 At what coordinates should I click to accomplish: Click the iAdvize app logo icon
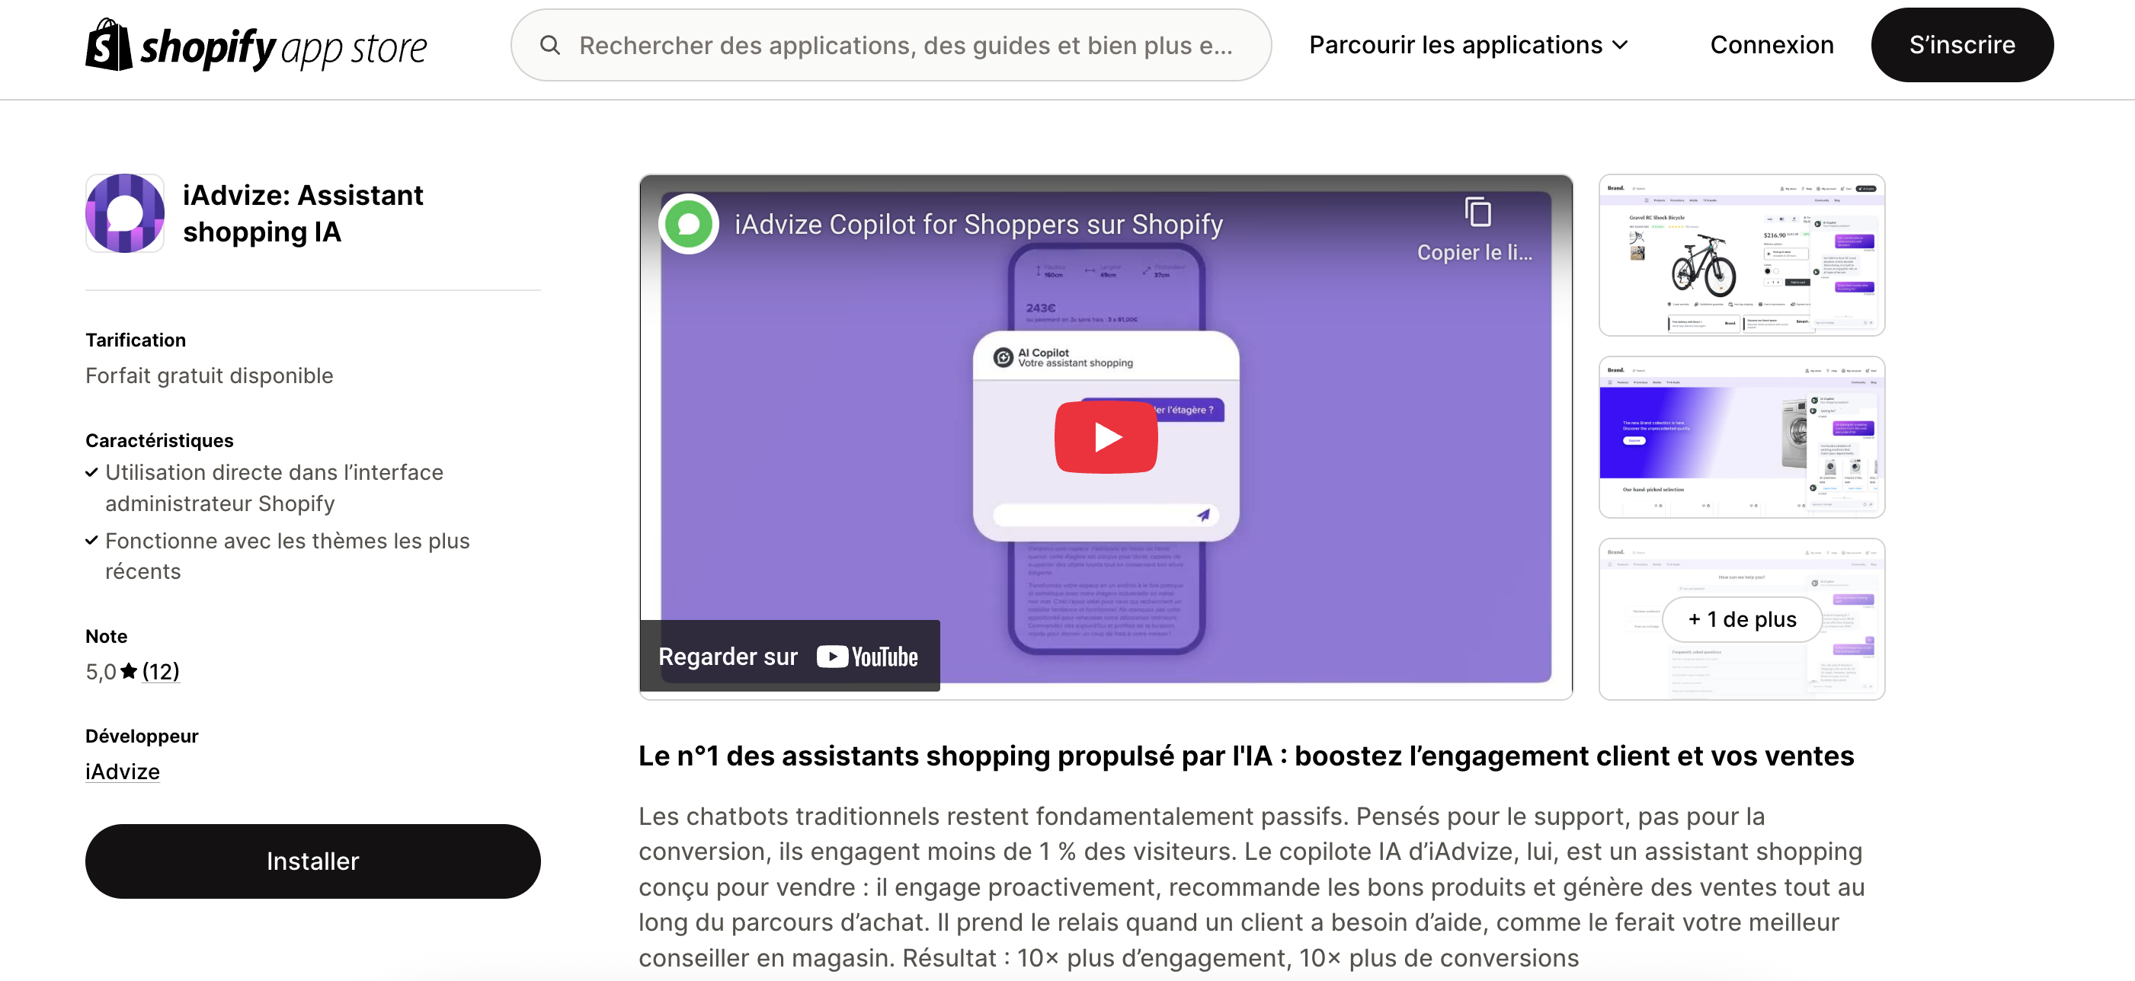tap(125, 213)
